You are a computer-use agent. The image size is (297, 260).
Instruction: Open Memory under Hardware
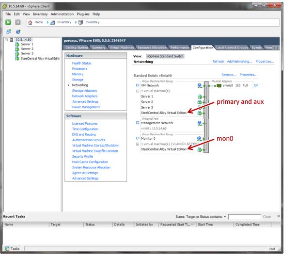(78, 74)
